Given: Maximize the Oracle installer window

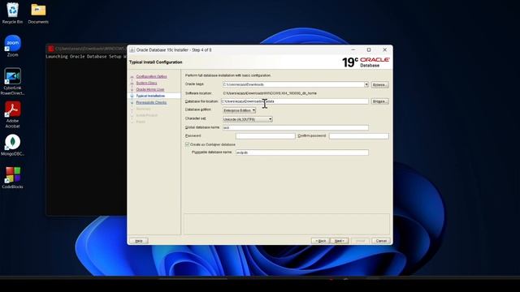Looking at the screenshot, I should (369, 50).
